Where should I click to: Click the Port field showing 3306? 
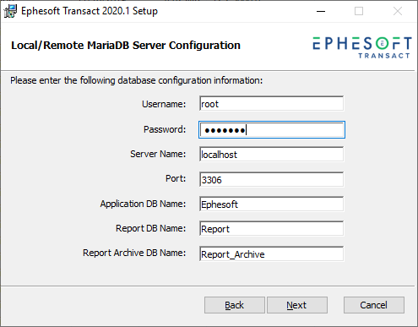point(272,179)
